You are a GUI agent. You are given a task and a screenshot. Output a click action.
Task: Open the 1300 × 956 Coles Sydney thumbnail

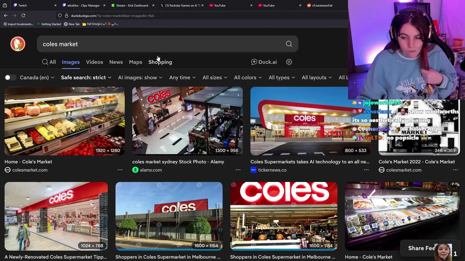click(x=187, y=121)
